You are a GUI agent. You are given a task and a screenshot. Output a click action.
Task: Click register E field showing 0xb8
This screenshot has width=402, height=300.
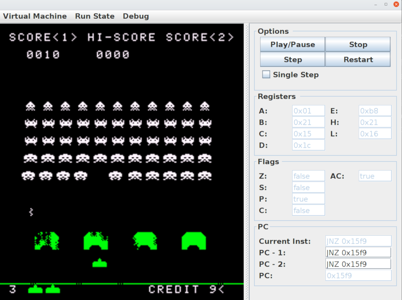click(x=375, y=111)
